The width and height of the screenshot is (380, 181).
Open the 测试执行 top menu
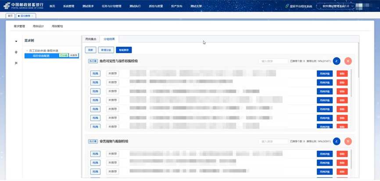tap(135, 7)
